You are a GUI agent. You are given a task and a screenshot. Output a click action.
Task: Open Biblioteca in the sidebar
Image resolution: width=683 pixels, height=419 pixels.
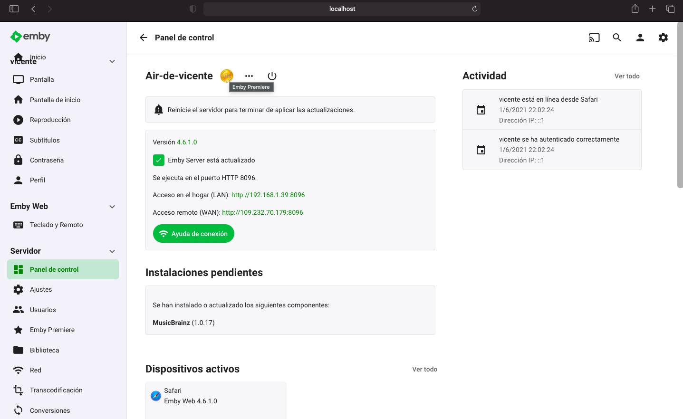click(44, 350)
